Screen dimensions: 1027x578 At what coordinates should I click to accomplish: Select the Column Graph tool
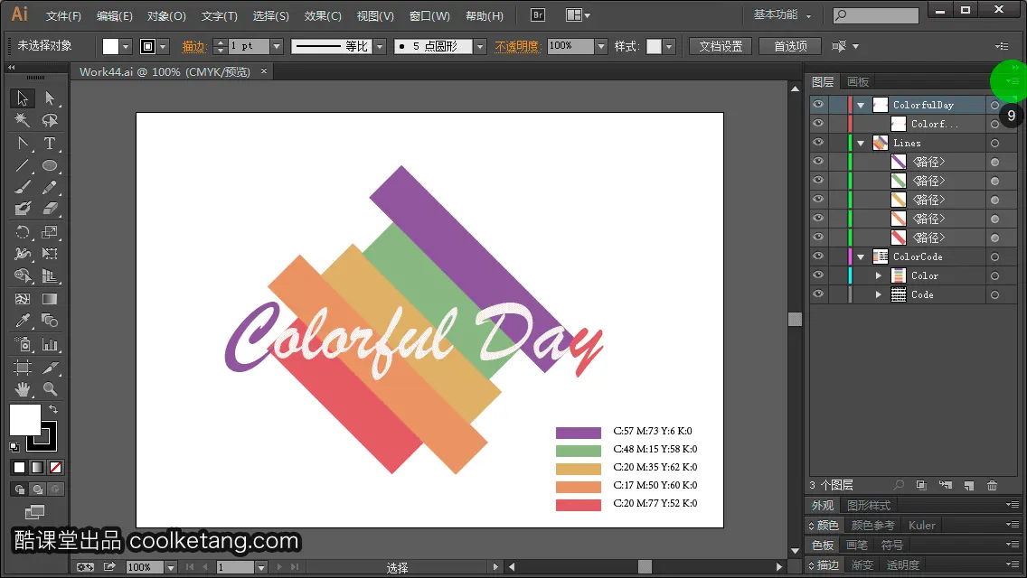[x=50, y=344]
